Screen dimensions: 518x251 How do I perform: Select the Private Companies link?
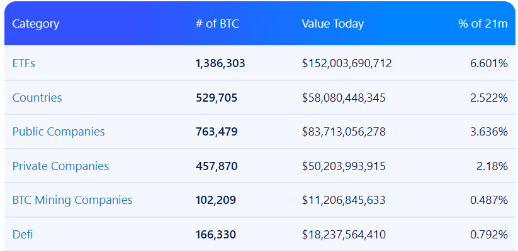(60, 166)
